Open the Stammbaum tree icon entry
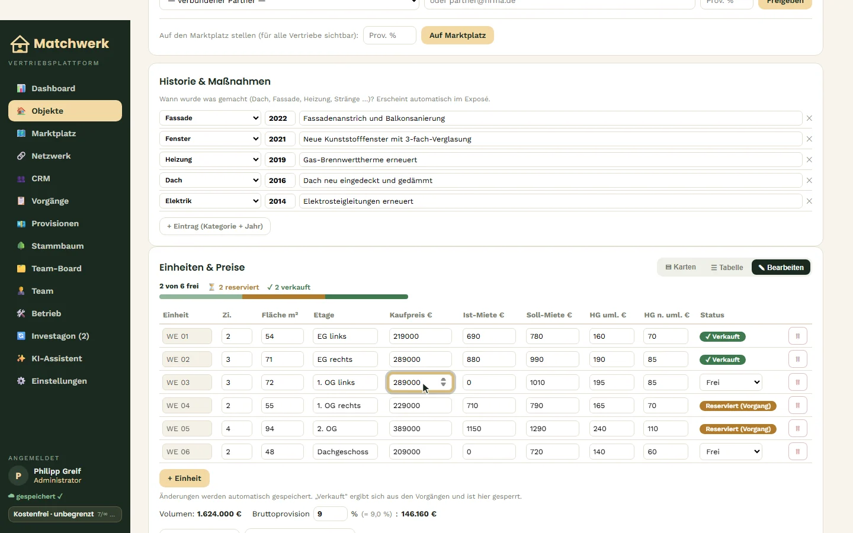This screenshot has height=533, width=853. 21,246
